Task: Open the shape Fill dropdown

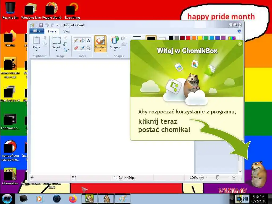Action: tap(124, 44)
